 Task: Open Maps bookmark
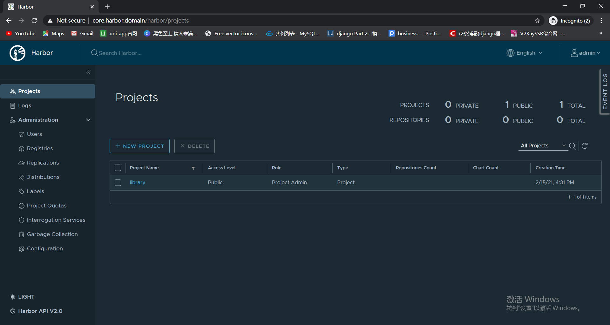click(53, 33)
